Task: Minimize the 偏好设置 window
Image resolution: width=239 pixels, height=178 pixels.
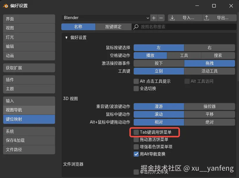Action: 197,6
